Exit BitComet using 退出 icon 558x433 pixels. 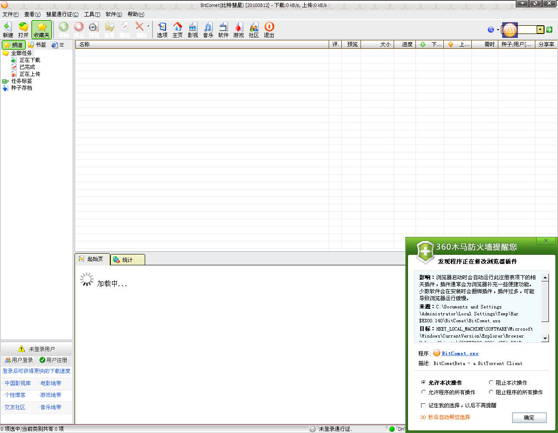[x=269, y=30]
